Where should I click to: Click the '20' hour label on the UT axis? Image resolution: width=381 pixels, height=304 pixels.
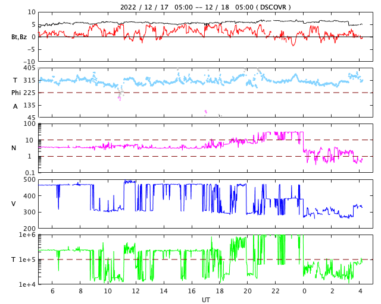coord(248,291)
